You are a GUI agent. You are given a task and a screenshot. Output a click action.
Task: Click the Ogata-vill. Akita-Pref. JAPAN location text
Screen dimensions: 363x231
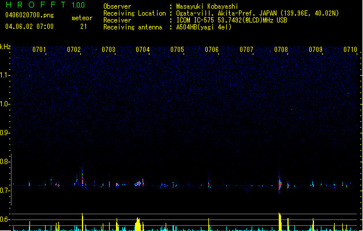257,13
